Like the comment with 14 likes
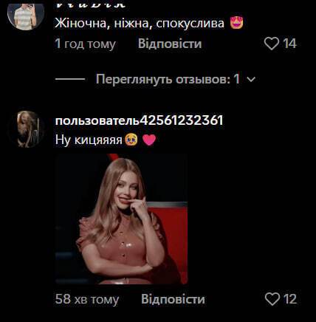Image resolution: width=316 pixels, height=322 pixels. coord(272,44)
